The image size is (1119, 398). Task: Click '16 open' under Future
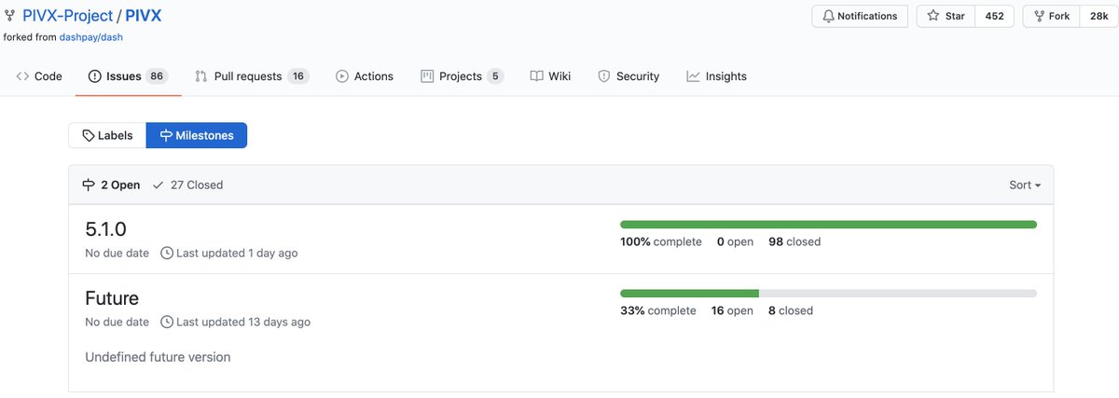coord(732,310)
